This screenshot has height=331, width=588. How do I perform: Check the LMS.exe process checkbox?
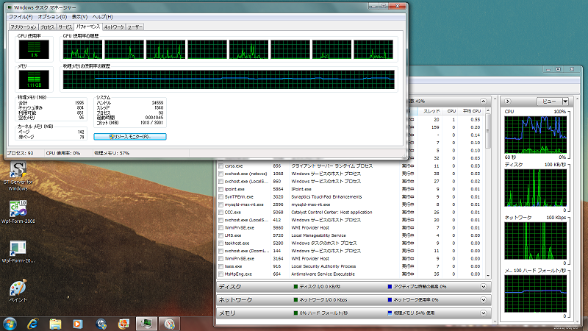(x=221, y=235)
